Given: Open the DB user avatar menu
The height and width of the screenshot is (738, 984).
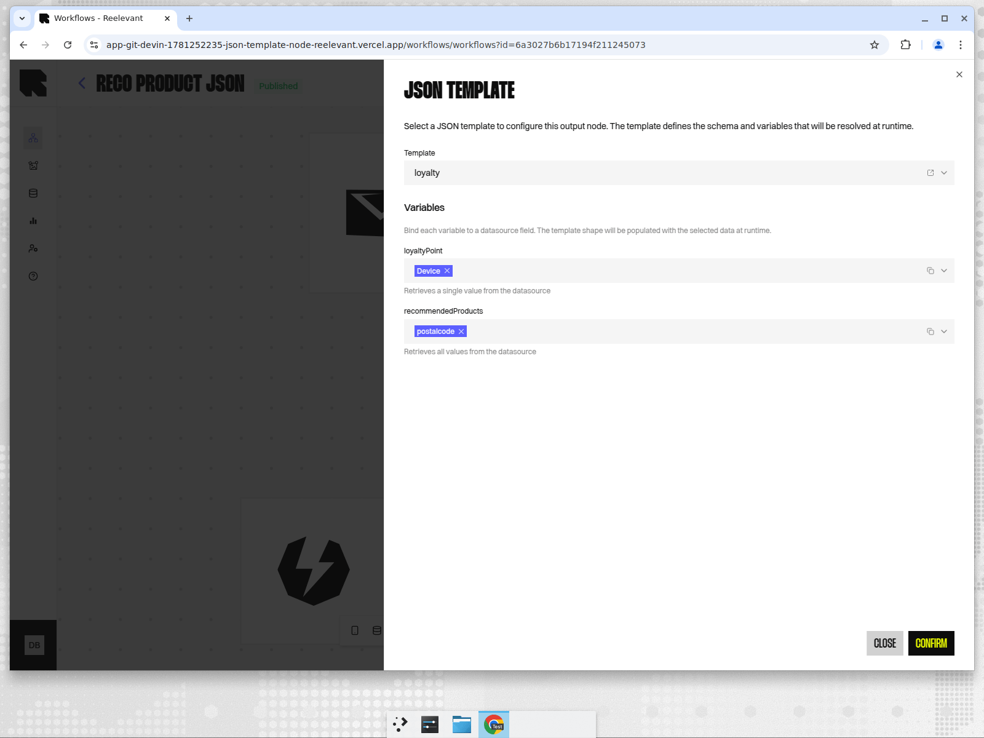Looking at the screenshot, I should pyautogui.click(x=34, y=645).
